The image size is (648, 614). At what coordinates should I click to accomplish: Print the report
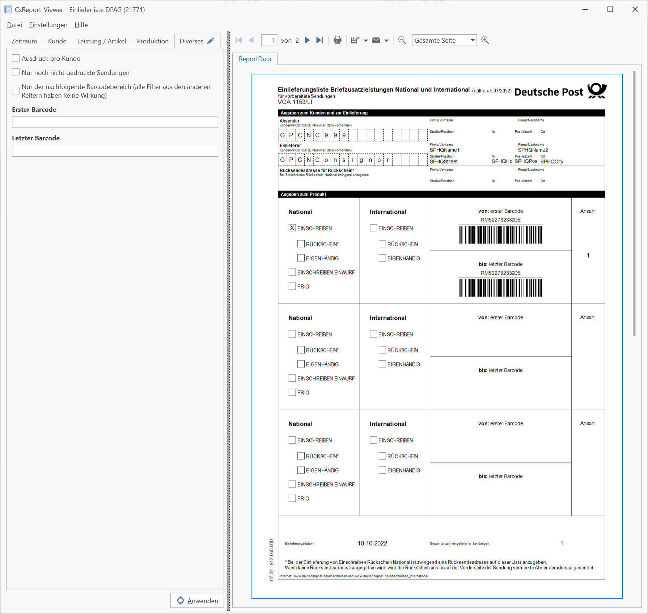coord(338,40)
